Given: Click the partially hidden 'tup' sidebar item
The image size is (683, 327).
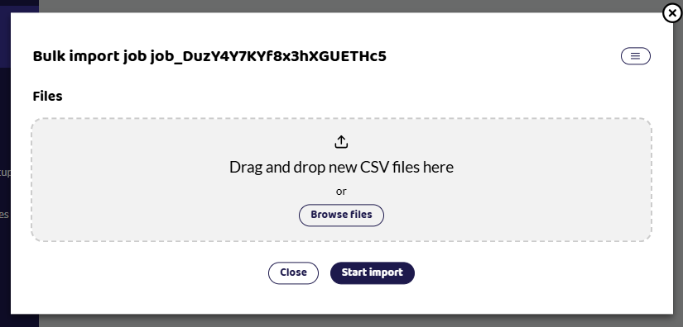Looking at the screenshot, I should (5, 173).
